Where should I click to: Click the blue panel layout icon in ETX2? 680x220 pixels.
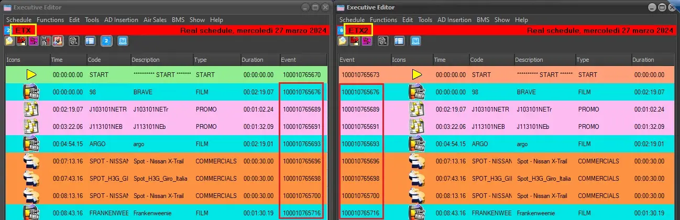[x=399, y=41]
